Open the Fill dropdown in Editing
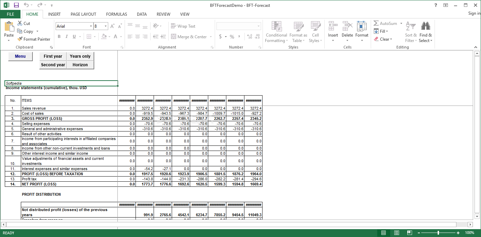481x237 pixels. pyautogui.click(x=381, y=31)
